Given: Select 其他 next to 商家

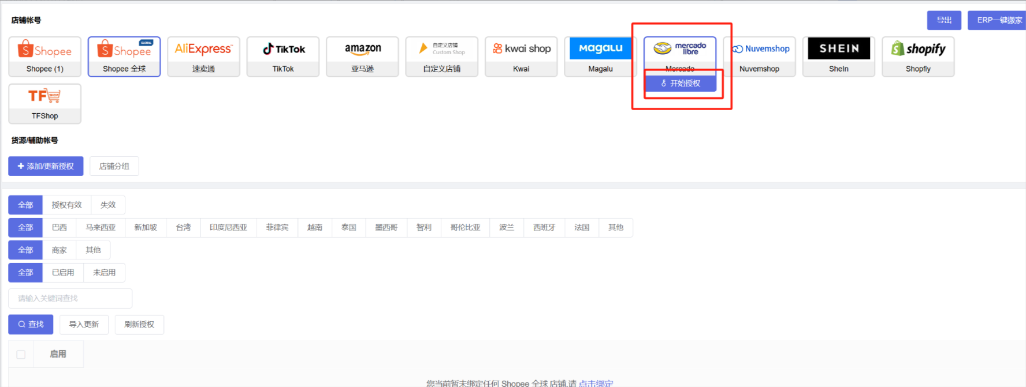Looking at the screenshot, I should coord(93,250).
